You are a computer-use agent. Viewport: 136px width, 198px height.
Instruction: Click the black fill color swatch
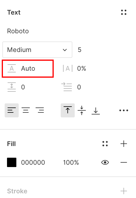tap(12, 162)
